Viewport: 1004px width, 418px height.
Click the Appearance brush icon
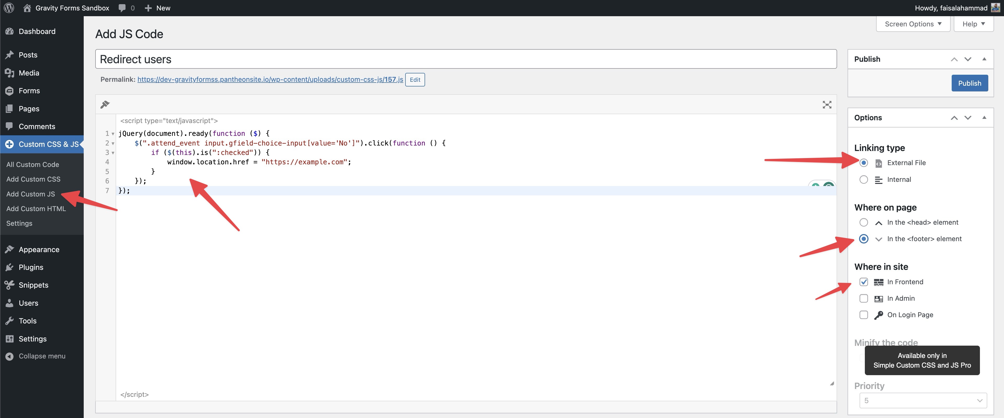10,249
